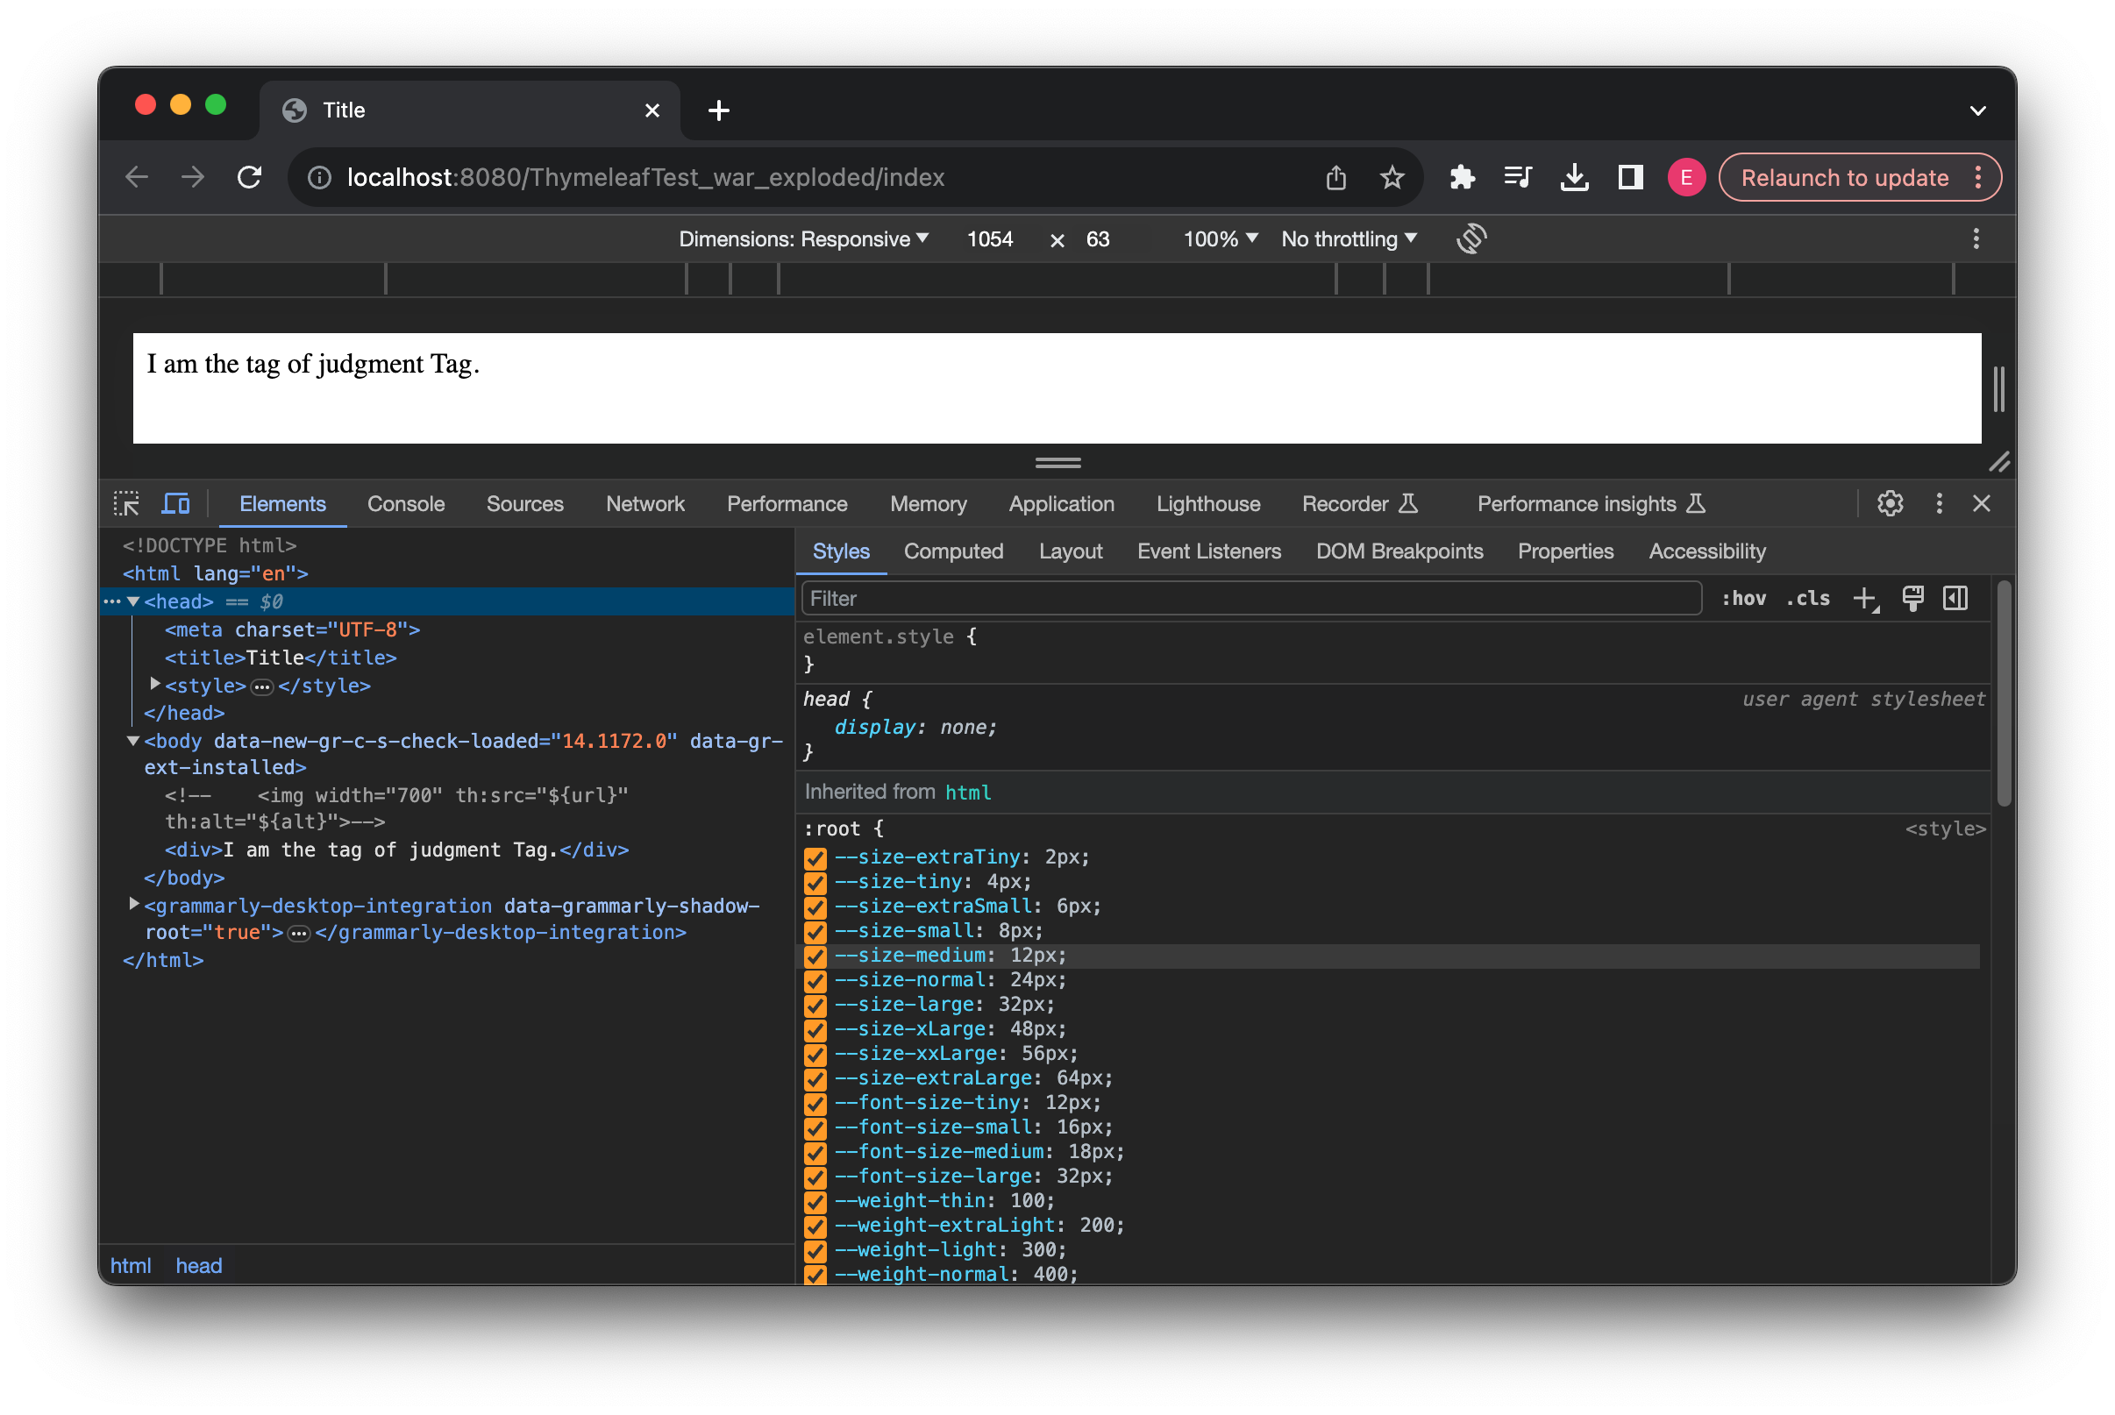The image size is (2115, 1415).
Task: Toggle the --size-small CSS variable checkbox
Action: tap(815, 930)
